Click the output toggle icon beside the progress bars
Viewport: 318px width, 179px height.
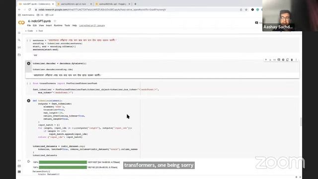coord(29,162)
